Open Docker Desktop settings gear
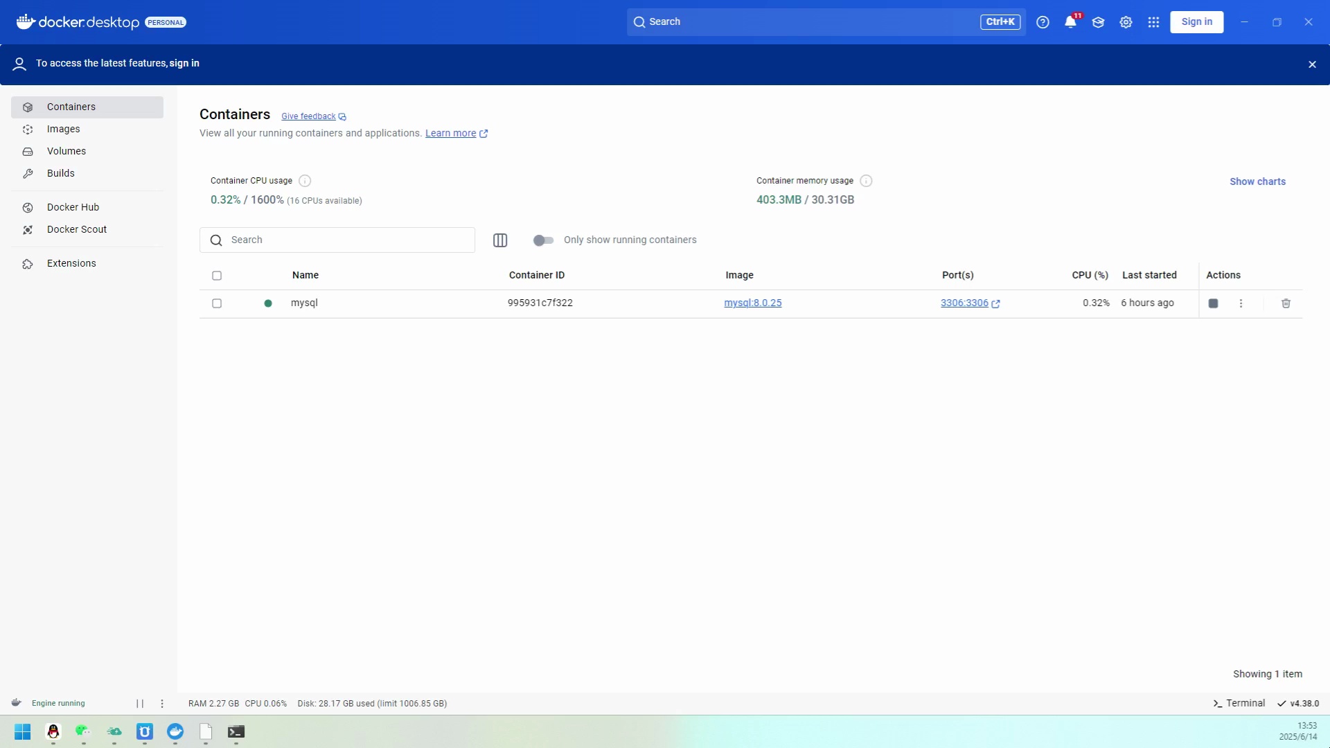 [x=1126, y=21]
